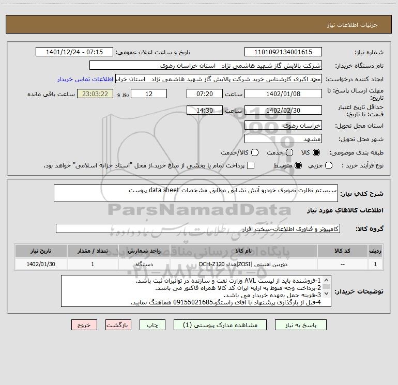This screenshot has width=398, height=385.
Task: Click the پاسخ به نیاز button
Action: (x=301, y=325)
